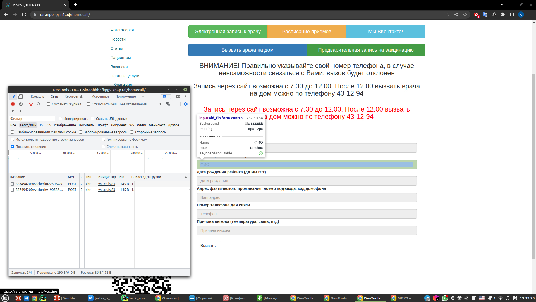Image resolution: width=536 pixels, height=302 pixels.
Task: Expand more DevTools tabs chevron
Action: tap(143, 96)
